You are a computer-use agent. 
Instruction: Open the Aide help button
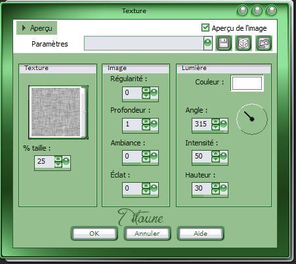click(x=200, y=233)
